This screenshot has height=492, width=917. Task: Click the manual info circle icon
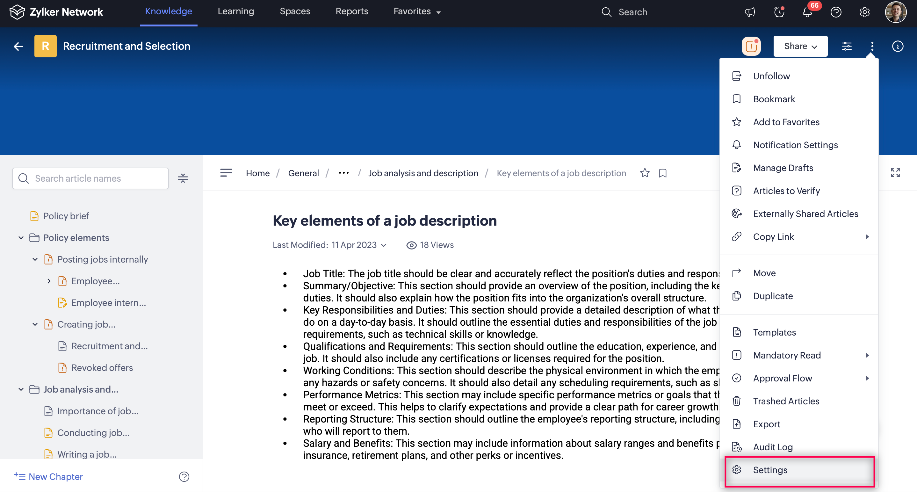898,46
